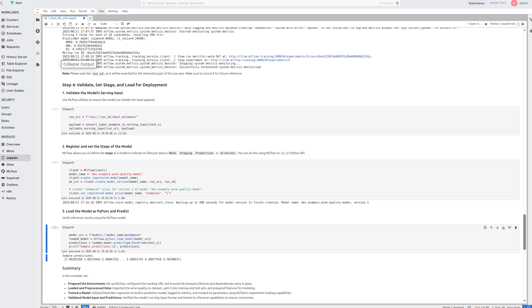Toggle the kernel status circle indicator
The image size is (532, 308).
pos(517,24)
